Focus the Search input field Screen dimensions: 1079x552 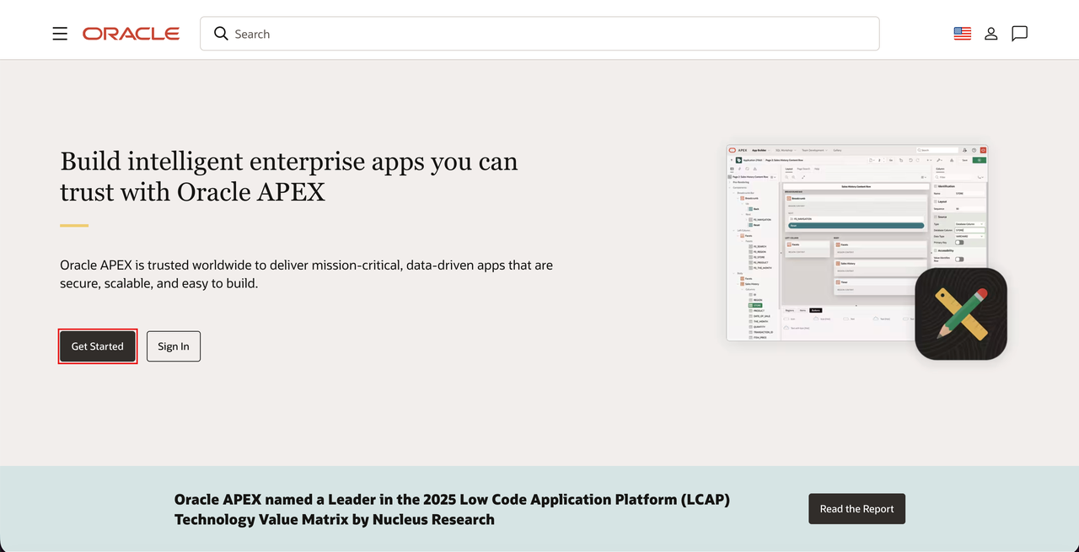click(539, 34)
